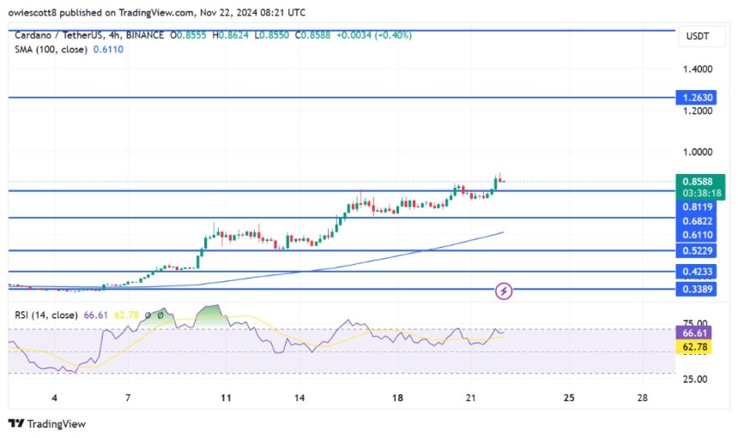Screen dimensions: 738x438
Task: Click the purple lightning bolt event icon
Action: pos(505,291)
